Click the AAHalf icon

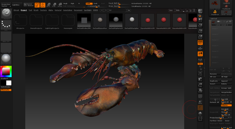pos(200,36)
